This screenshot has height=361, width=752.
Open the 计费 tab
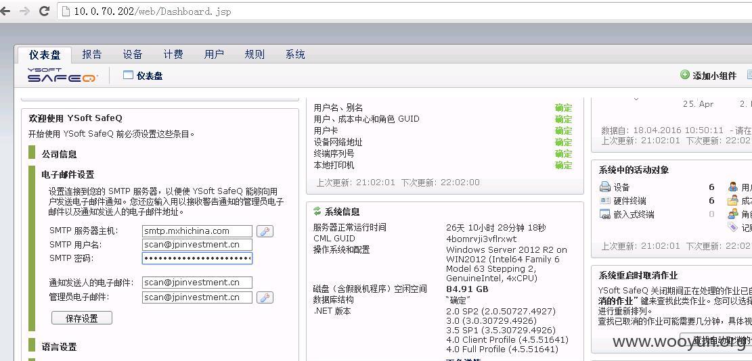click(173, 54)
